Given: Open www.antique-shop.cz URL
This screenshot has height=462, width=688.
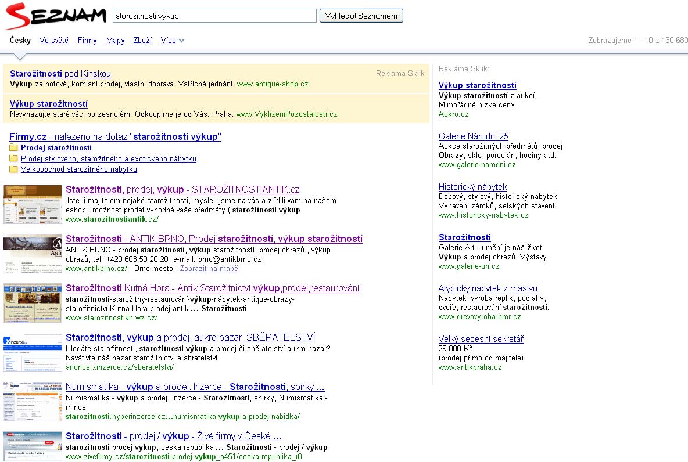Looking at the screenshot, I should point(273,84).
